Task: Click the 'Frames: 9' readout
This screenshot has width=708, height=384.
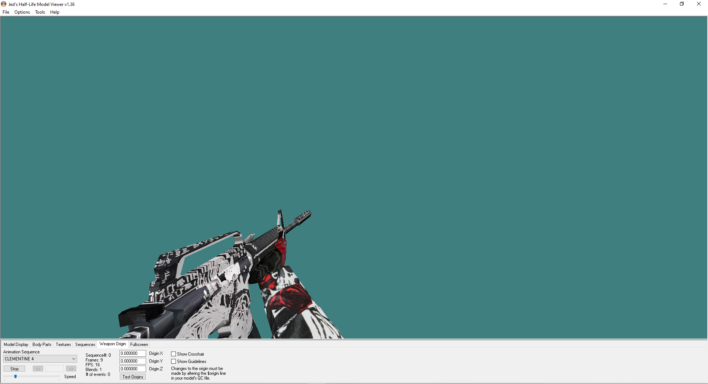Action: pos(94,360)
